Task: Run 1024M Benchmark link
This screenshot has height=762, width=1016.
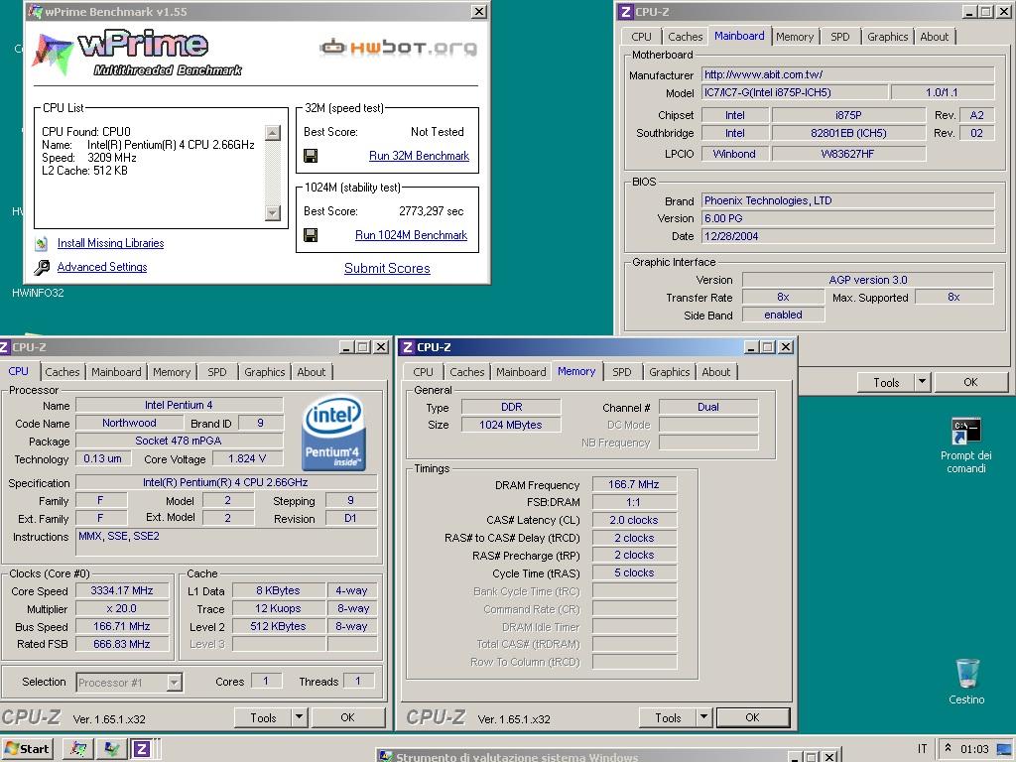Action: (411, 235)
